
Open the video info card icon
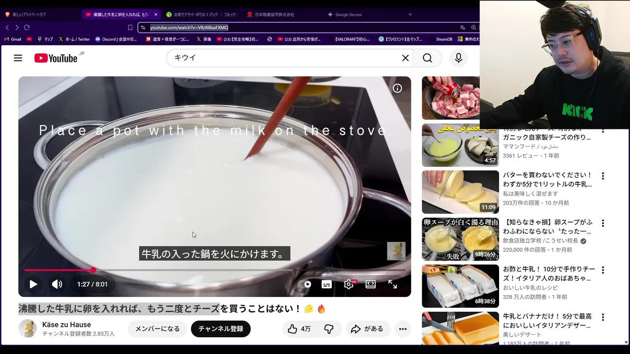[x=397, y=88]
